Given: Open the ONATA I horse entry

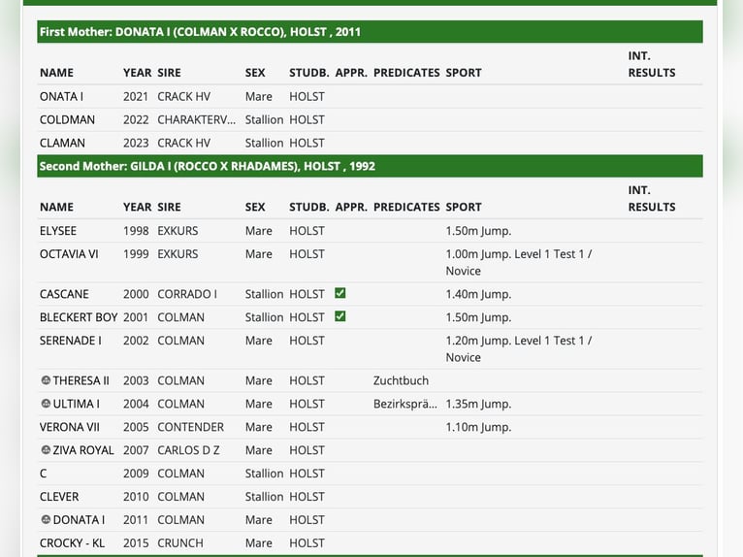Looking at the screenshot, I should click(x=61, y=96).
